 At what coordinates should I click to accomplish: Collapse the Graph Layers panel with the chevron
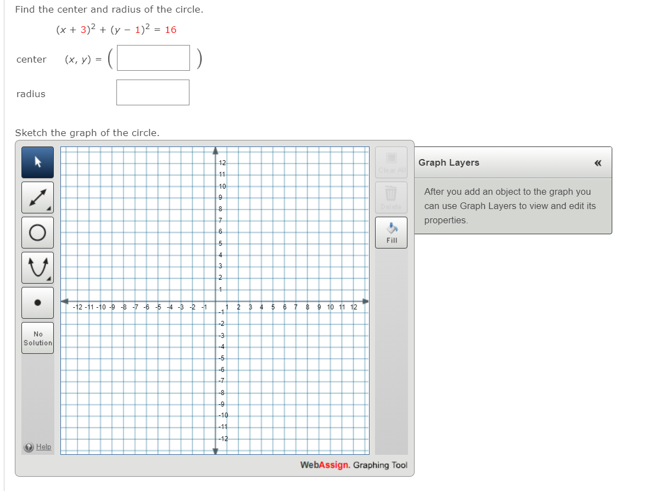point(597,163)
